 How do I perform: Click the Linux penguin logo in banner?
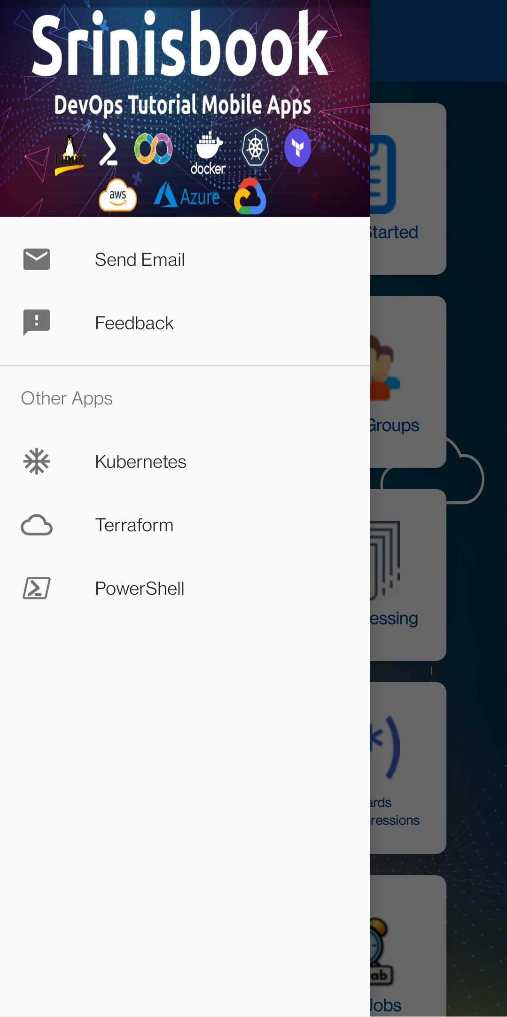tap(70, 155)
